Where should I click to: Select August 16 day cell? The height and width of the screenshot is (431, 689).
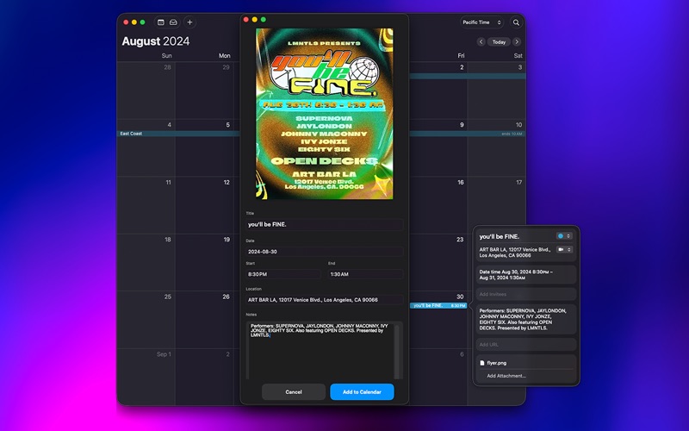[x=438, y=205]
